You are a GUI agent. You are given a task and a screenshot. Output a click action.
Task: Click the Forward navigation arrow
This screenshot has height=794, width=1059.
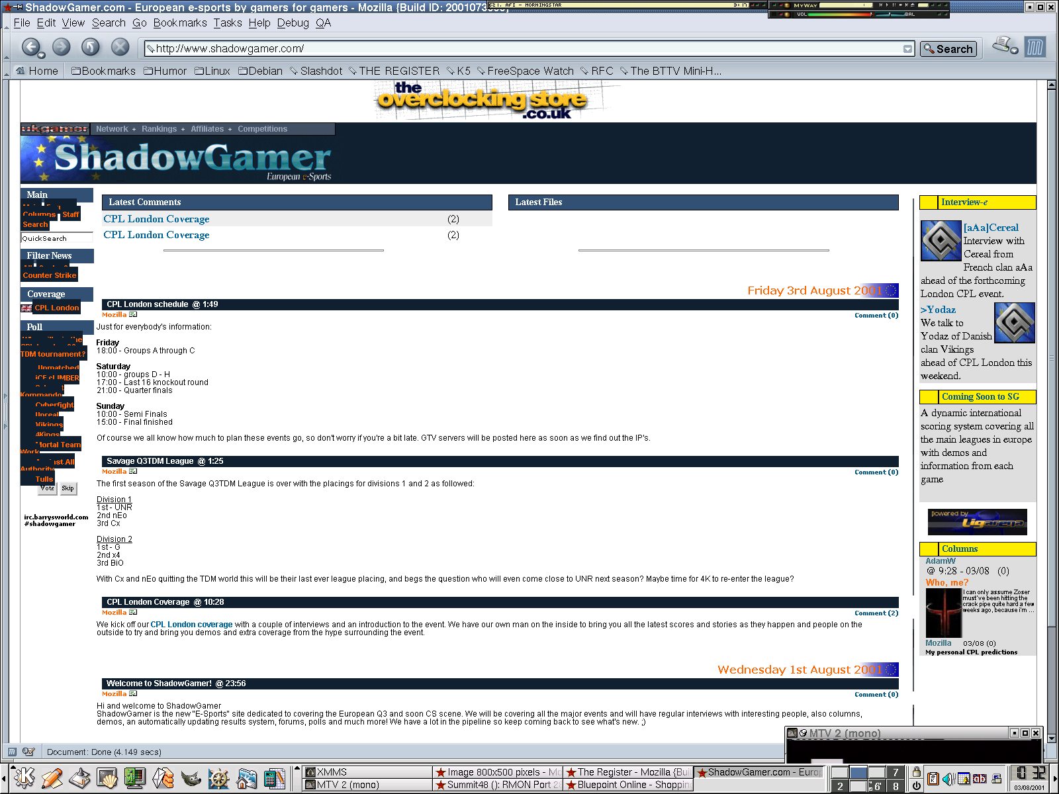point(61,47)
